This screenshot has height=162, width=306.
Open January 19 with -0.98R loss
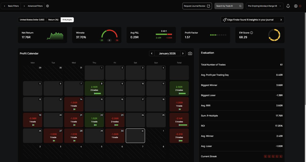pos(33,120)
